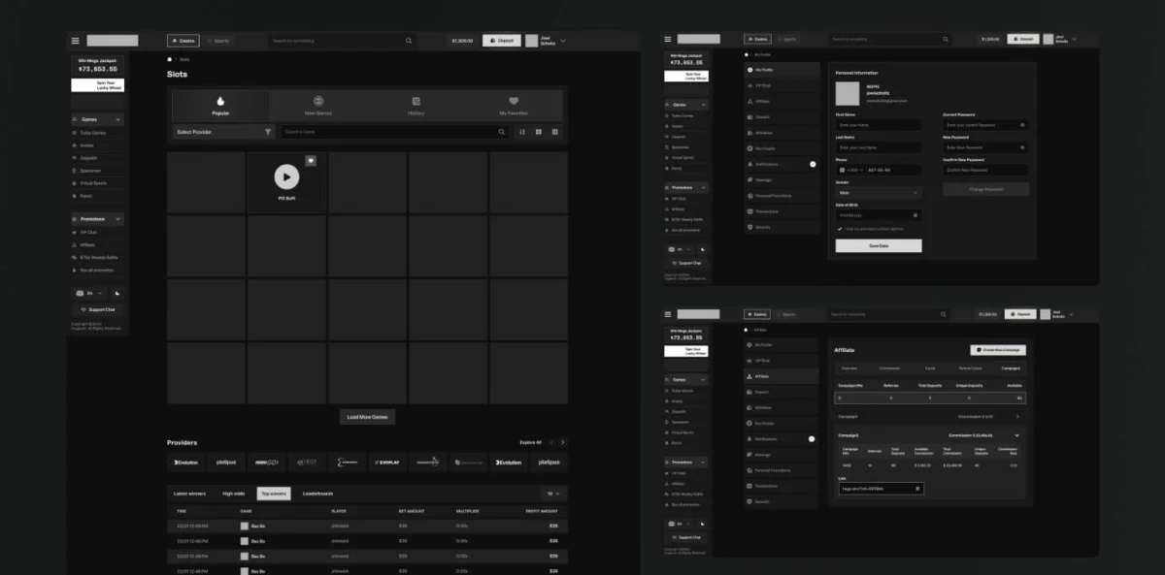Open Select Provider dropdown
The image size is (1165, 575).
tap(223, 132)
